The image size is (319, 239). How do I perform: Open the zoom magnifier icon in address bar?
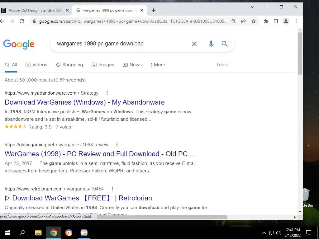coord(234,21)
